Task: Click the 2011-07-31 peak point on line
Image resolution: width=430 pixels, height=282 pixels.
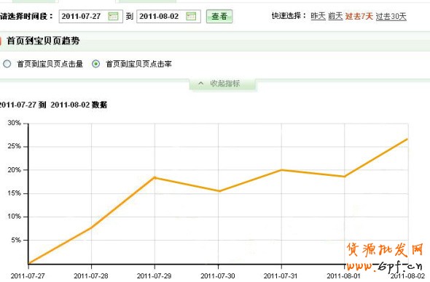Action: [281, 170]
